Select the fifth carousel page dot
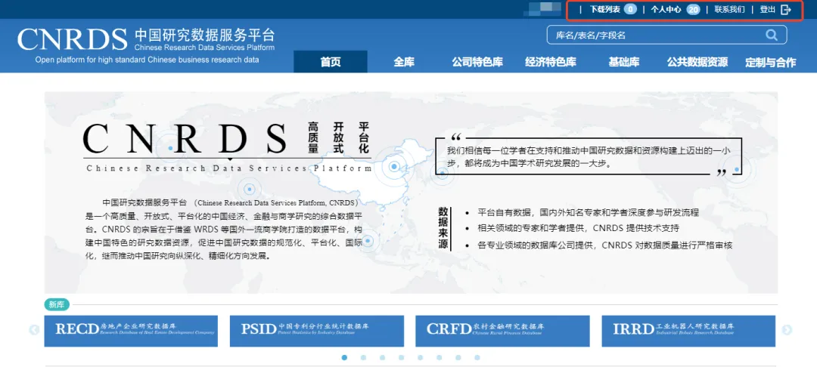The height and width of the screenshot is (367, 817). [420, 358]
